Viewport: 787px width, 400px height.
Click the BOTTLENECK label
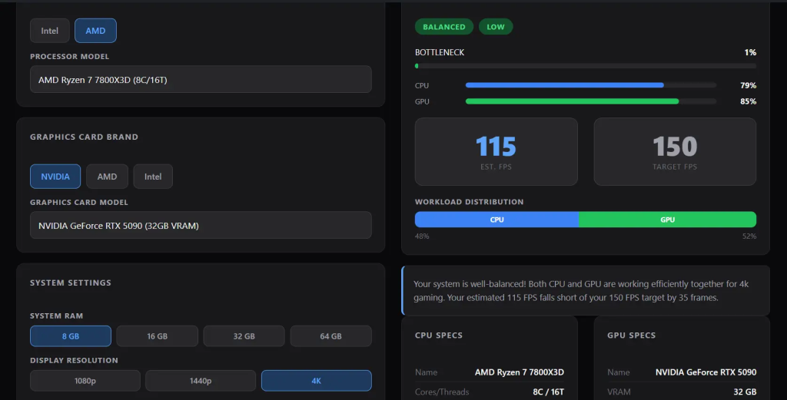(x=440, y=52)
